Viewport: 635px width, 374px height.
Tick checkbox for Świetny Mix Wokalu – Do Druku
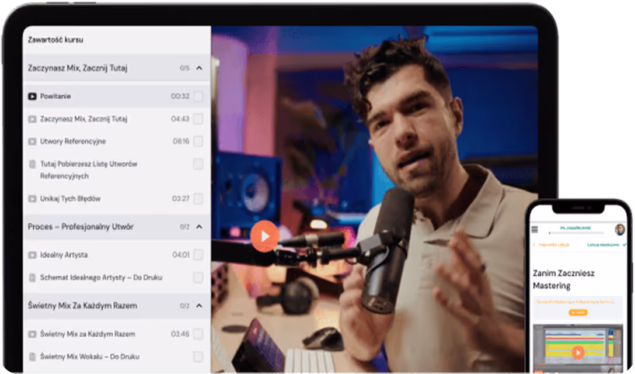coord(198,357)
